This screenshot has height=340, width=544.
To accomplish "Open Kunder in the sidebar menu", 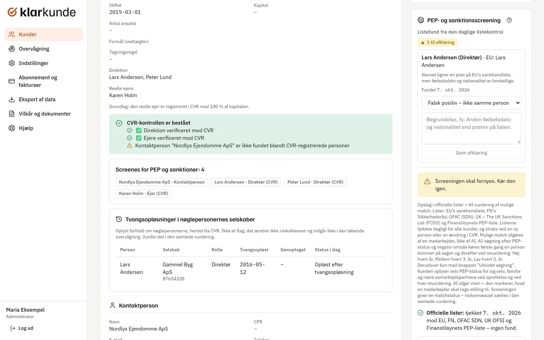I will [x=44, y=34].
